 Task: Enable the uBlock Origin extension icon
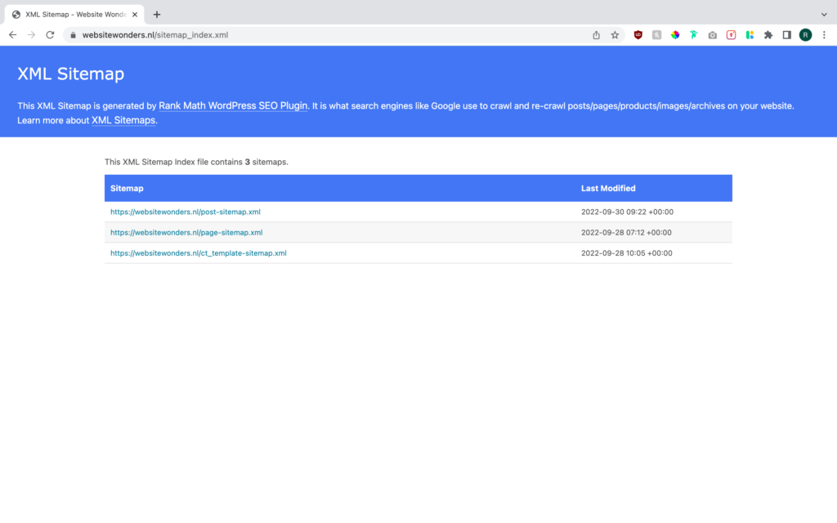638,34
